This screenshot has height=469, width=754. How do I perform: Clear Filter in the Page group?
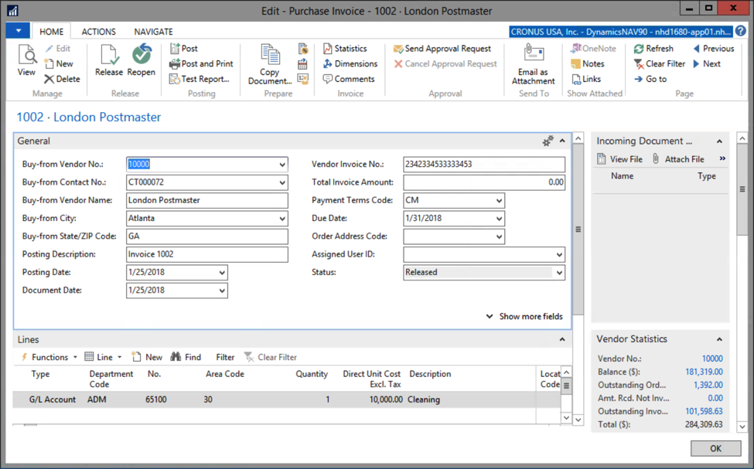pyautogui.click(x=660, y=63)
